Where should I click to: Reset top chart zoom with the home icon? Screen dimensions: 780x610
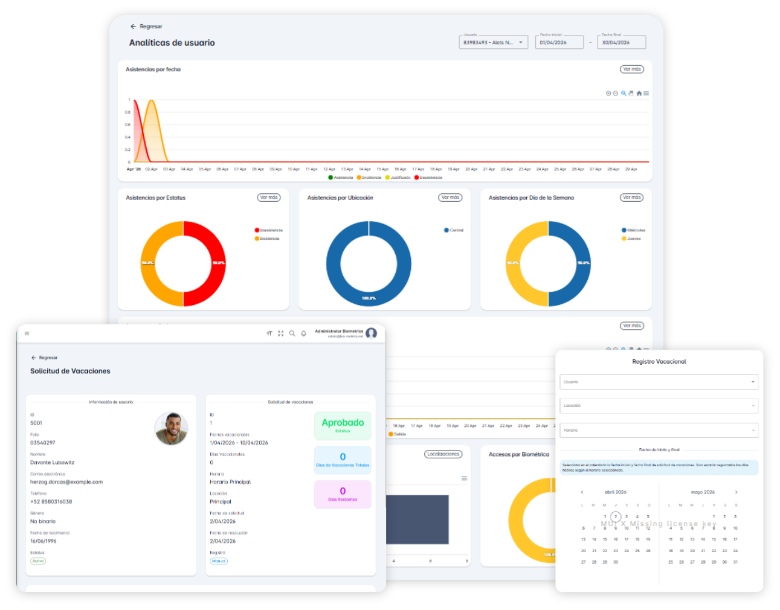tap(639, 94)
